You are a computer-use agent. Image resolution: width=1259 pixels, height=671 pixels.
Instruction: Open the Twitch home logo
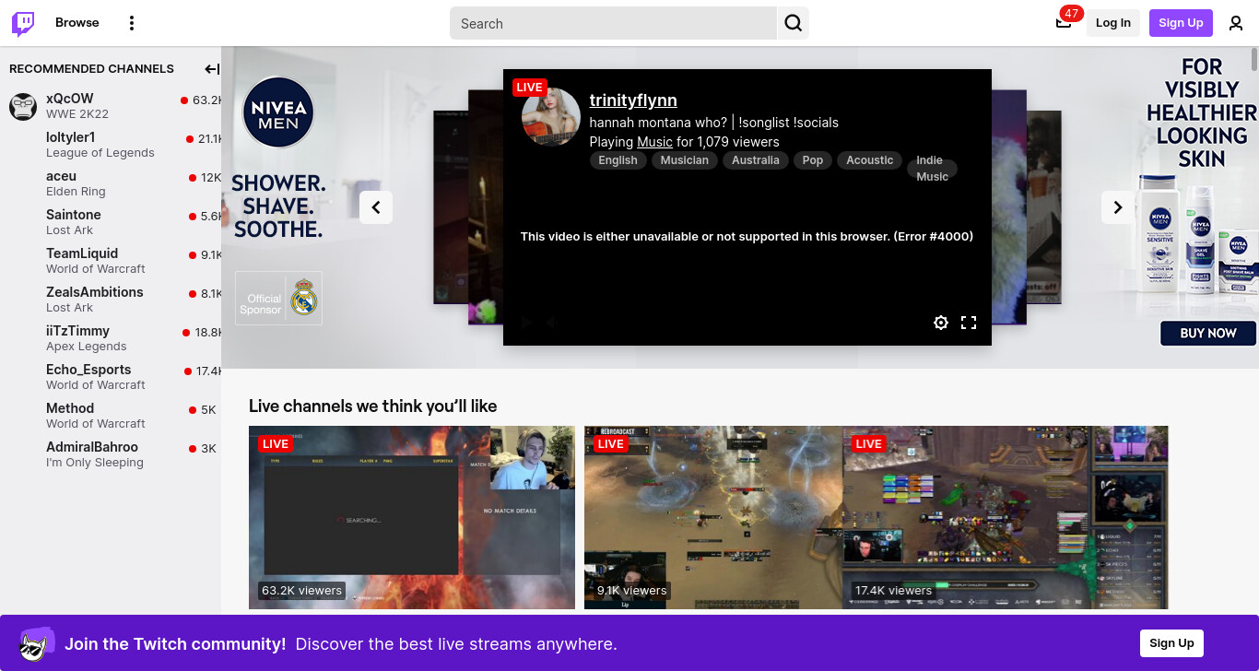[23, 23]
